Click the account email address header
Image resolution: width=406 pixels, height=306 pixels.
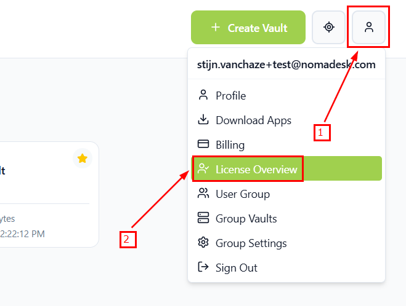(x=286, y=65)
